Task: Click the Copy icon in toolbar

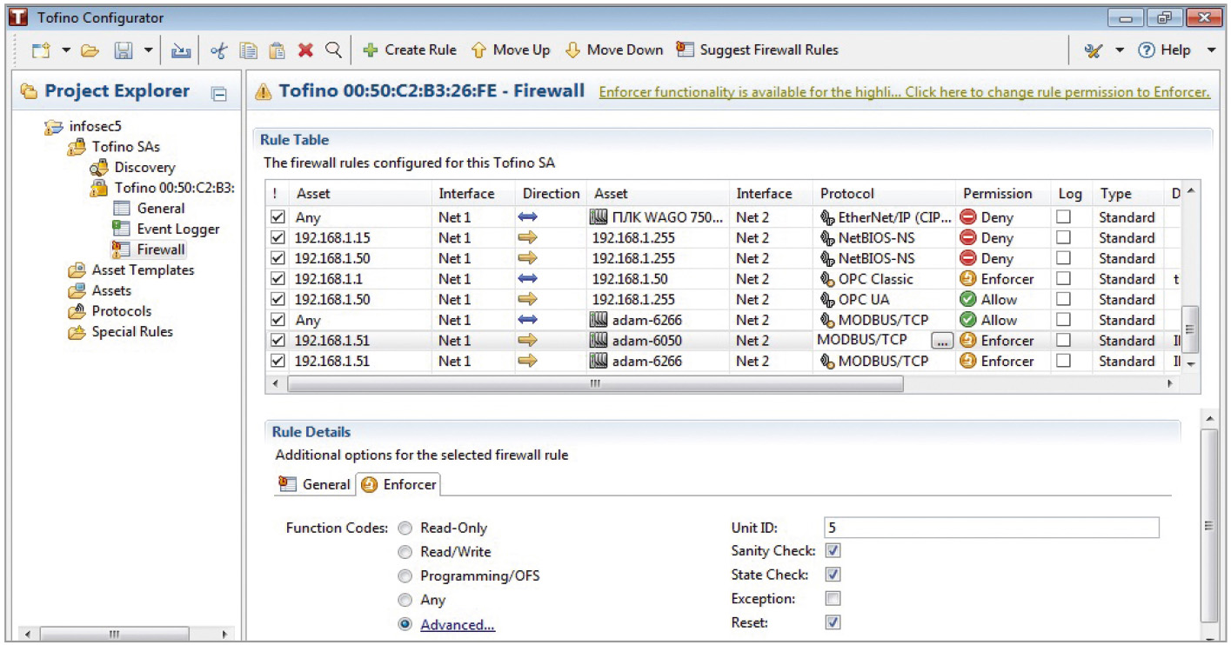Action: (249, 50)
